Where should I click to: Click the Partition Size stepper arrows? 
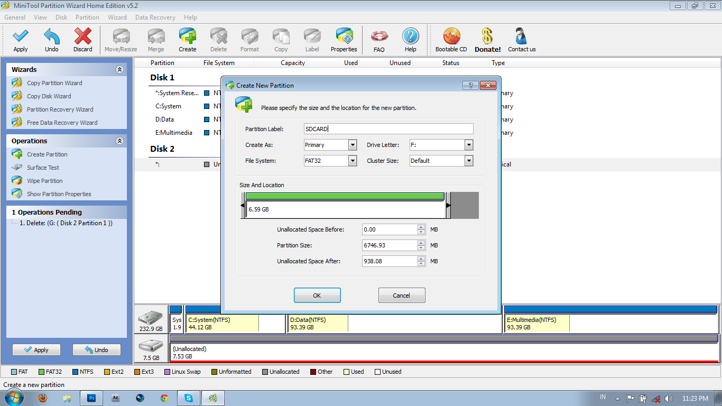click(421, 245)
